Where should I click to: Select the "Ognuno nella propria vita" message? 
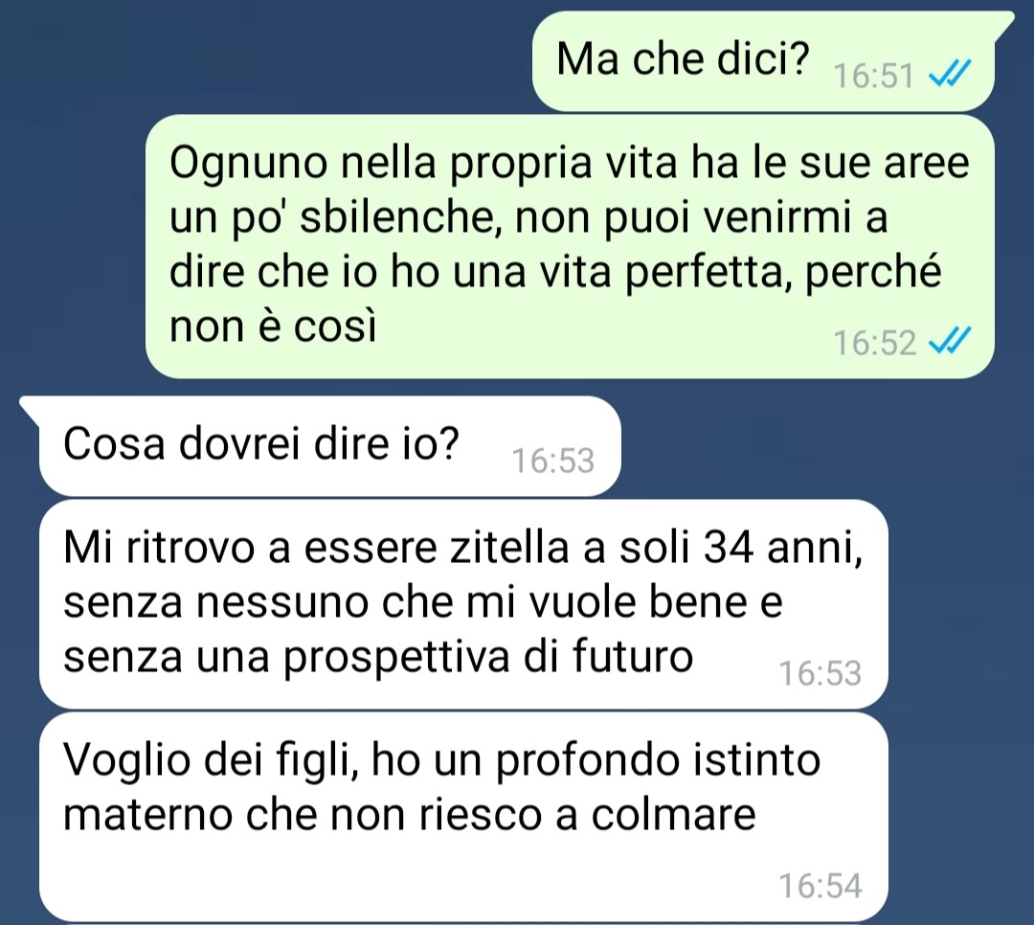(570, 246)
